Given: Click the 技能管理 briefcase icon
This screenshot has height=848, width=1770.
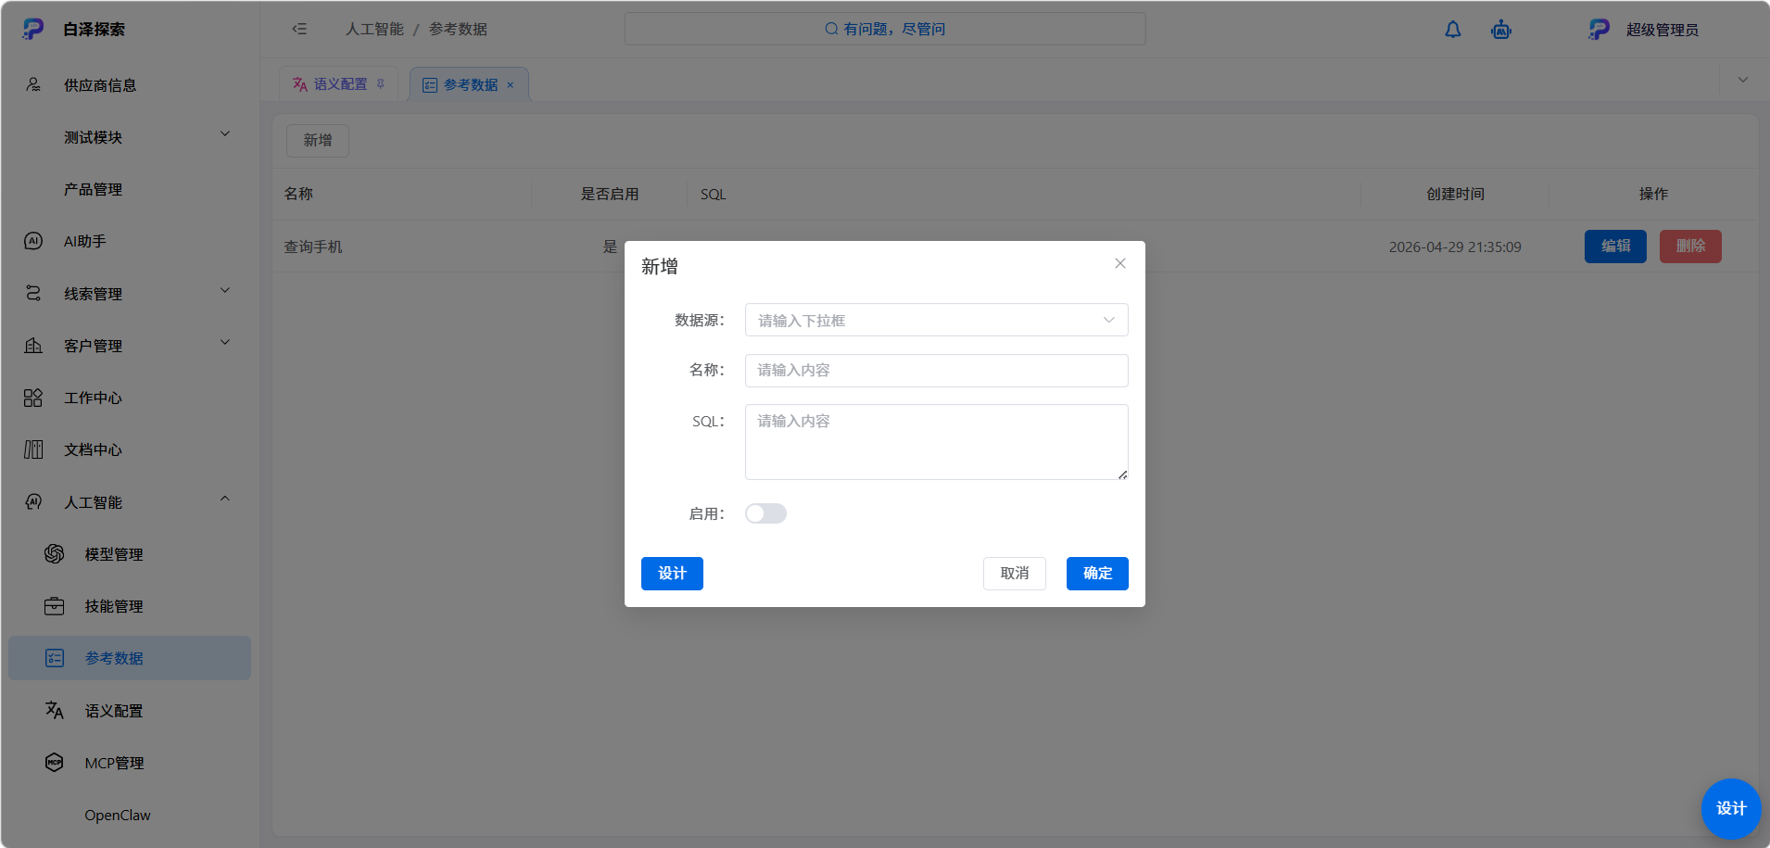Looking at the screenshot, I should click(x=55, y=606).
